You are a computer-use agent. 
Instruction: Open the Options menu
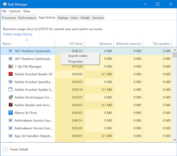pyautogui.click(x=15, y=11)
